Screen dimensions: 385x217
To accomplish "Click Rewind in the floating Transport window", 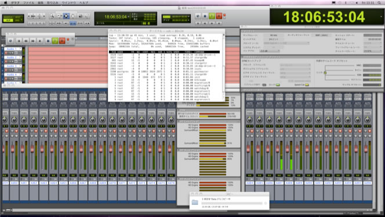I will click(26, 41).
